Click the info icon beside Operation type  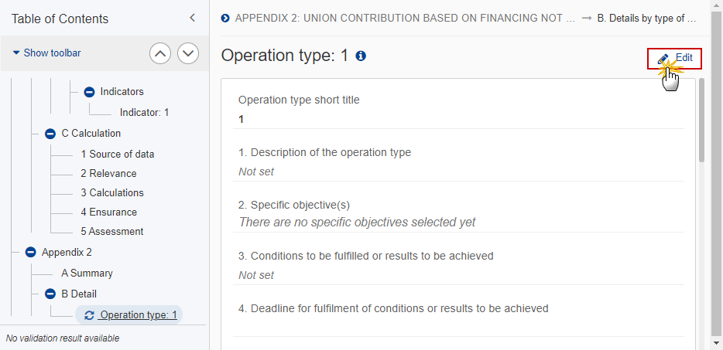(361, 56)
